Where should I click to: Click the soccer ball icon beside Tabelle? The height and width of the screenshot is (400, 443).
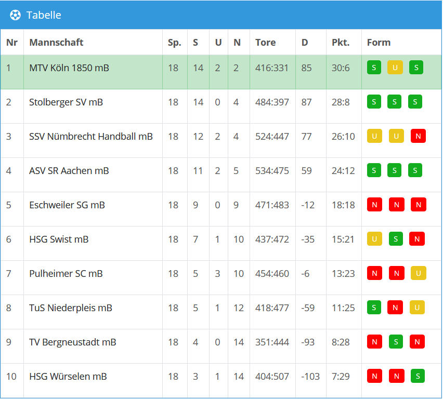15,15
